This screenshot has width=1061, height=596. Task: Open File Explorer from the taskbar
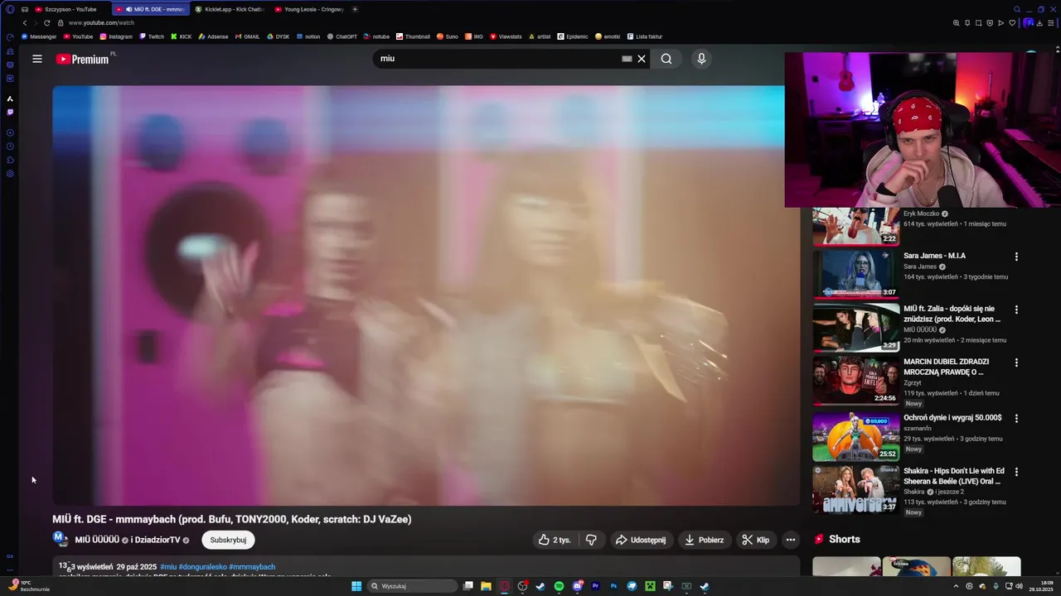click(x=487, y=586)
